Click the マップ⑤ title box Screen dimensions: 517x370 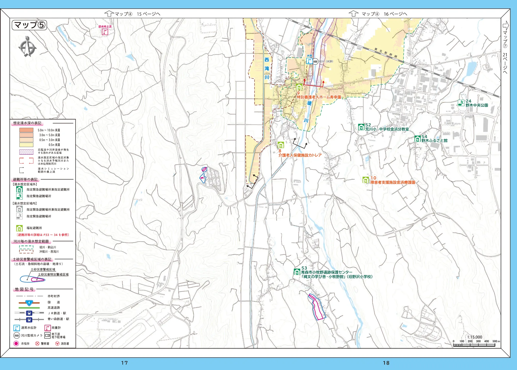pos(29,25)
